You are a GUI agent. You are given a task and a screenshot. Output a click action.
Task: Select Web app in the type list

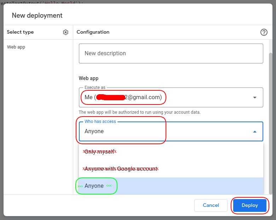tap(16, 47)
